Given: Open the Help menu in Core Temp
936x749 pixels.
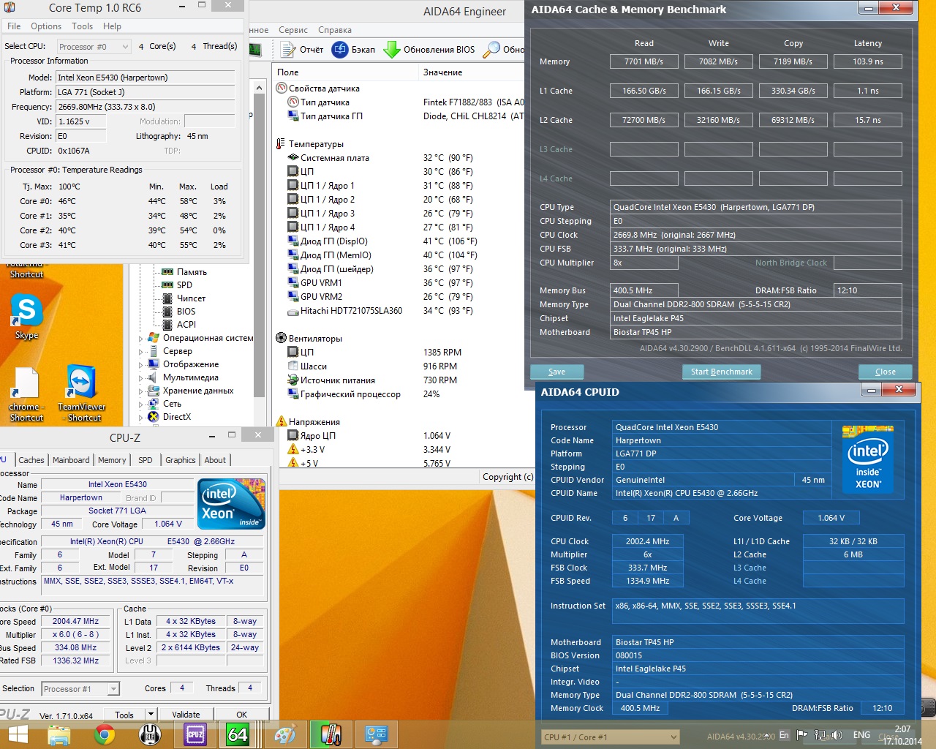Looking at the screenshot, I should point(112,26).
